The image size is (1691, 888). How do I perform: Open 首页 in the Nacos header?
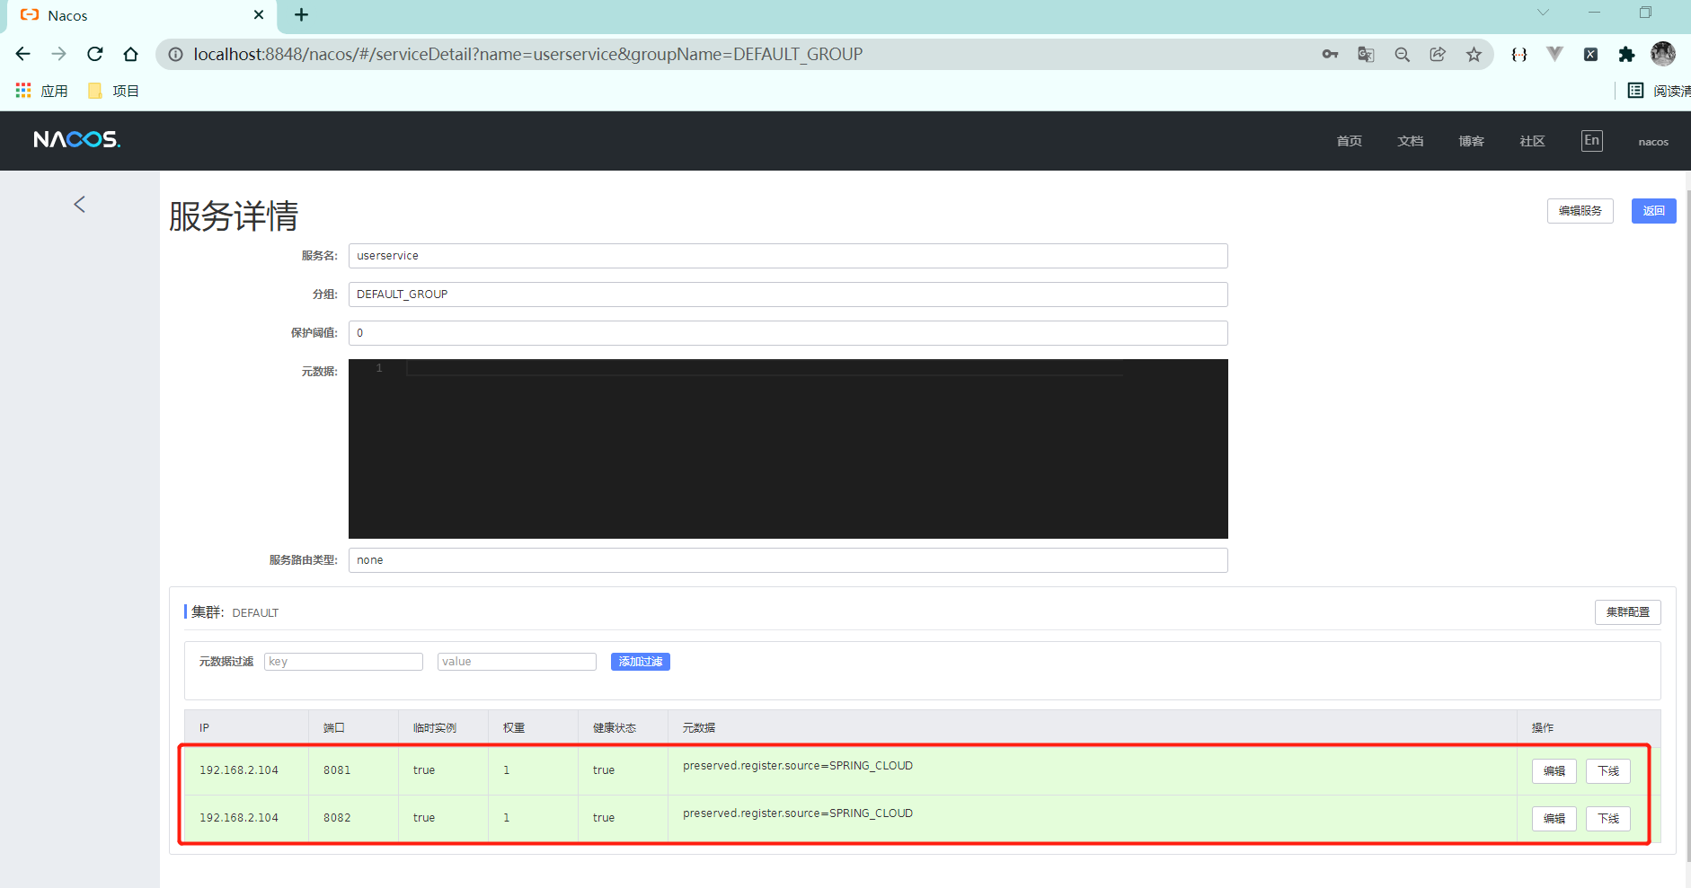click(x=1349, y=141)
